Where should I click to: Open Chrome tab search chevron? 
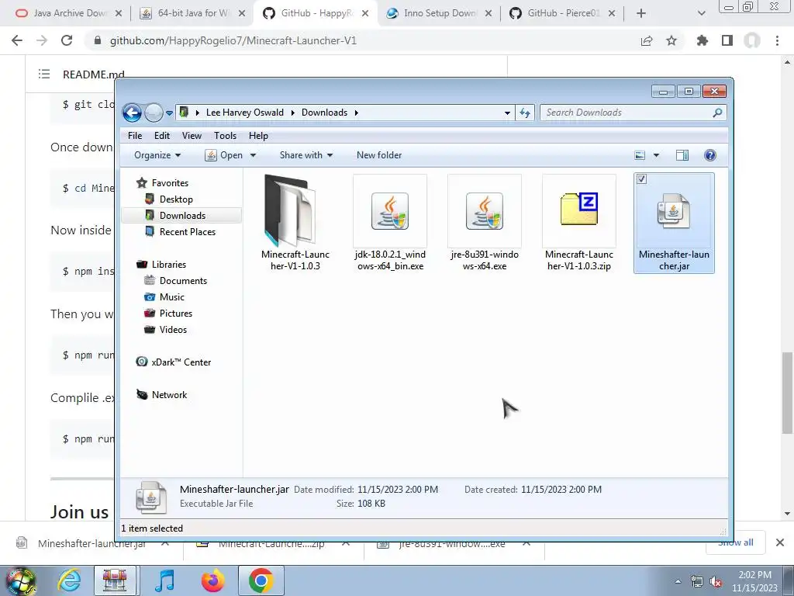[x=701, y=13]
